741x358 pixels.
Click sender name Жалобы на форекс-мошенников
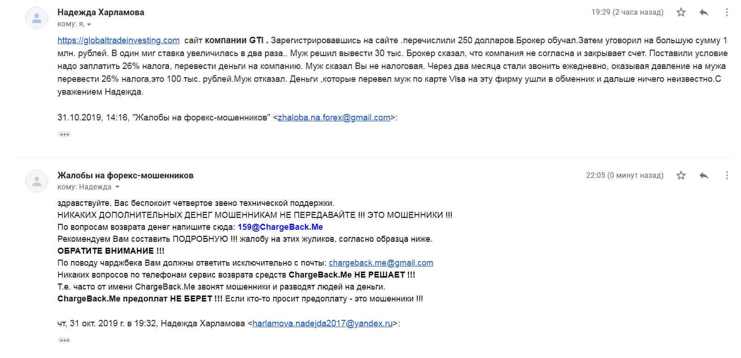(x=125, y=175)
